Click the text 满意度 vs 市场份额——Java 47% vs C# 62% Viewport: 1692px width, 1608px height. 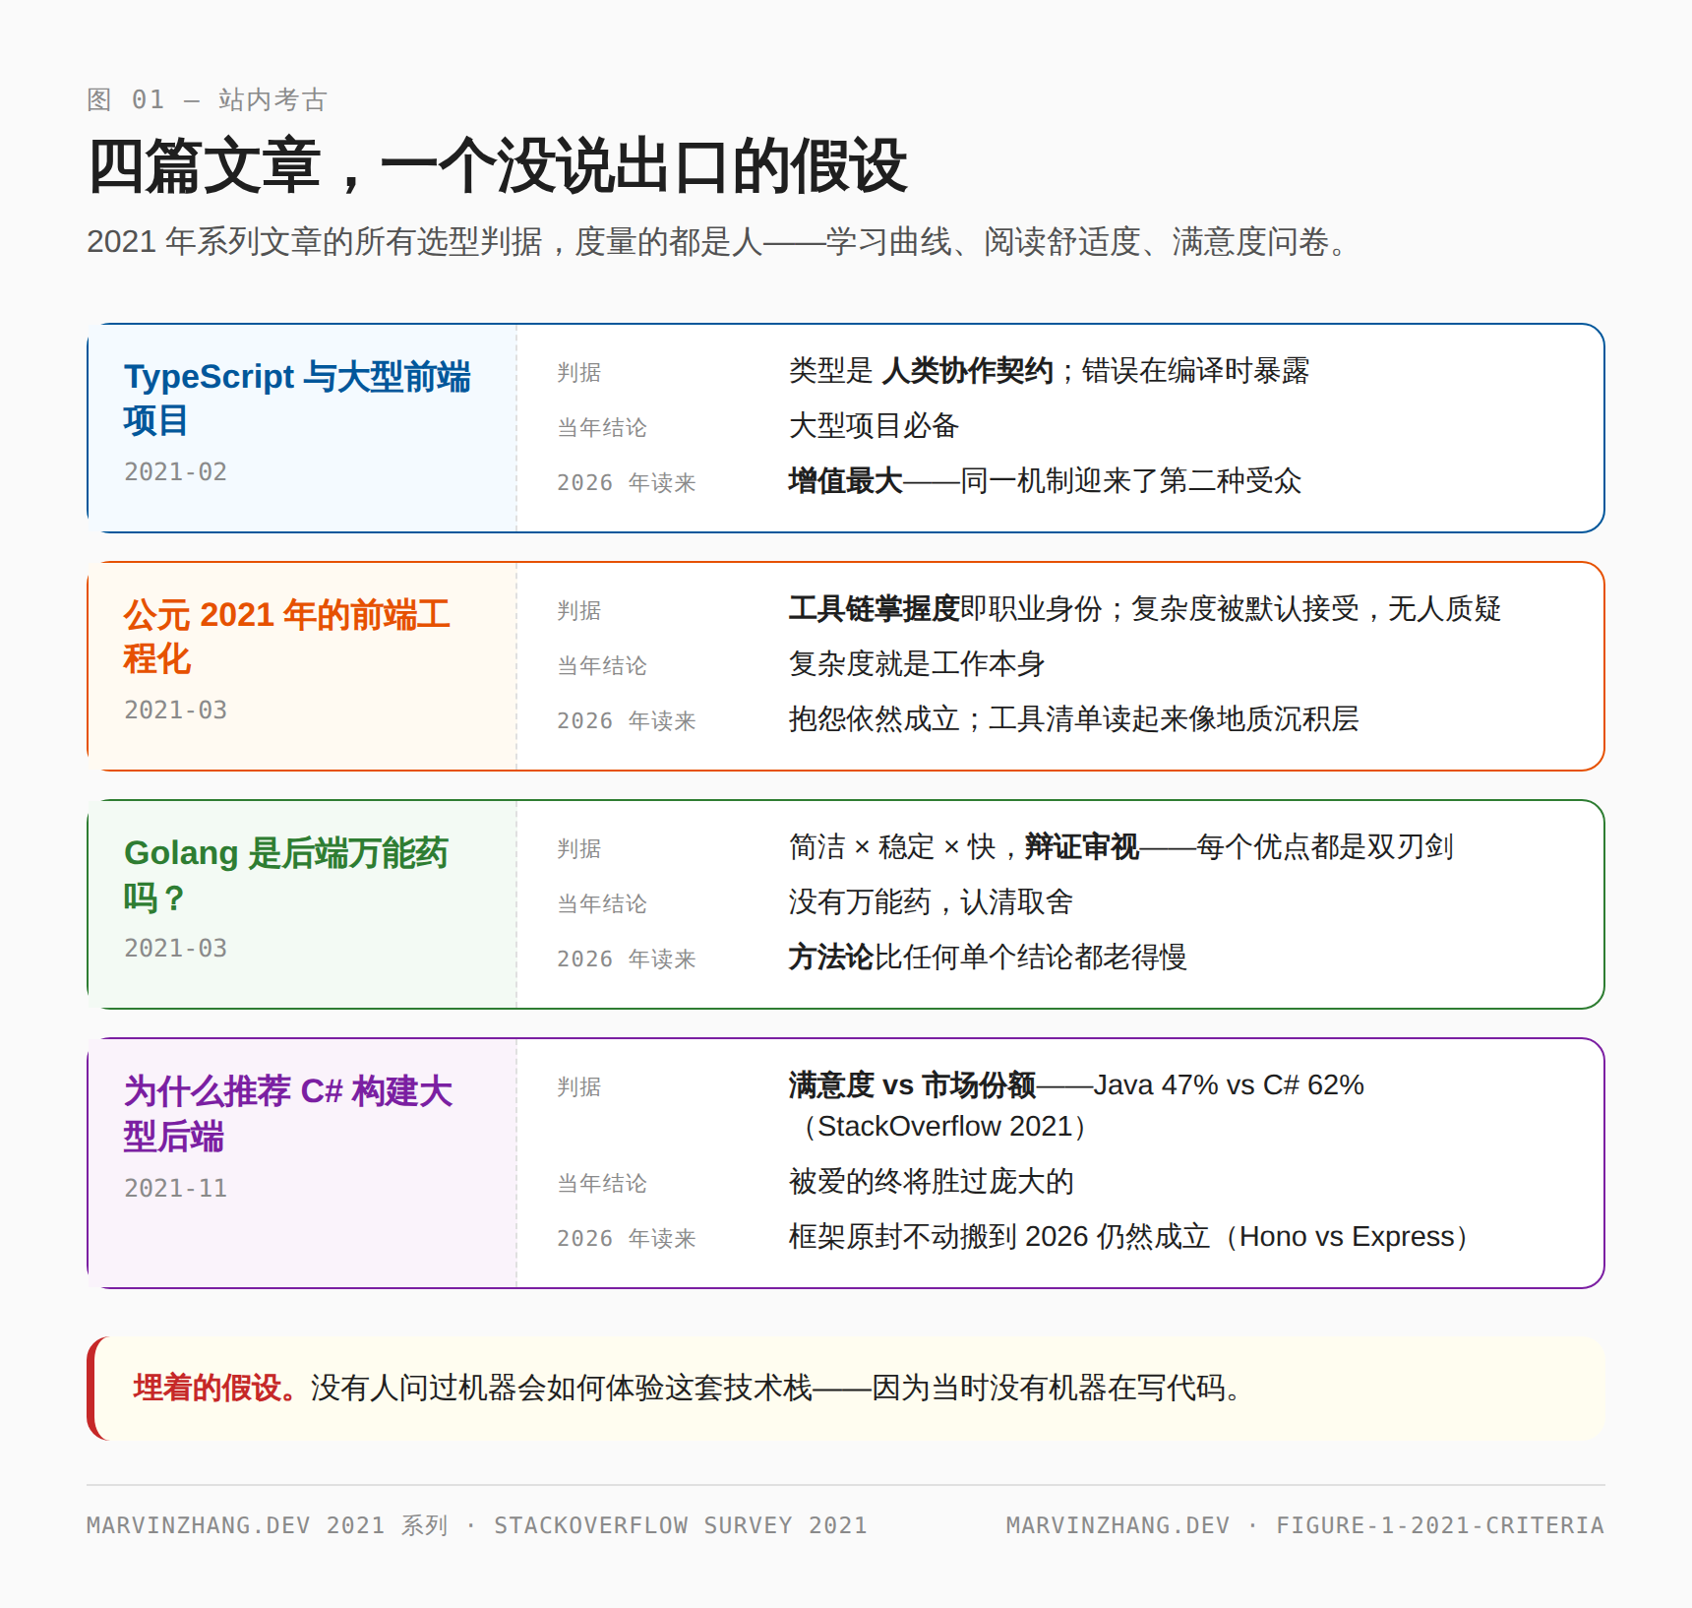pos(1076,1085)
